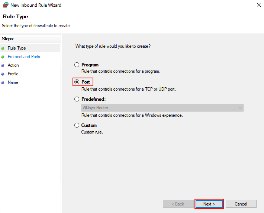Screen dimensions: 264x213
Task: Navigate to the Name step
Action: coord(13,82)
